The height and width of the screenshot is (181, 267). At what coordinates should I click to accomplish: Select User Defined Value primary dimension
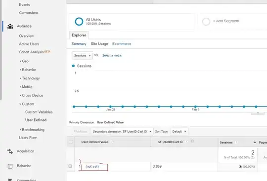[x=110, y=122]
